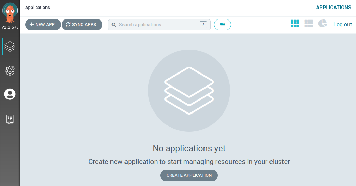Viewport: 356px width, 186px height.
Task: Click the Argo CD octopus logo
Action: (x=10, y=13)
